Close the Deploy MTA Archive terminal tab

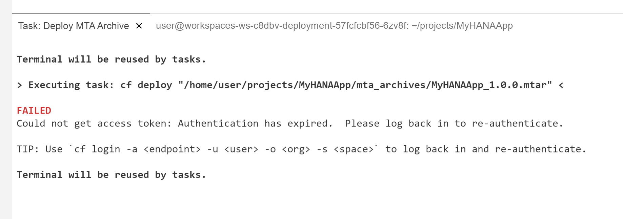(139, 26)
